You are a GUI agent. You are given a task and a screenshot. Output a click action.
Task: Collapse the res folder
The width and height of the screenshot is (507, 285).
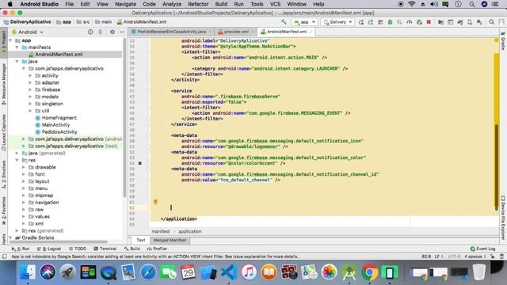[x=17, y=160]
